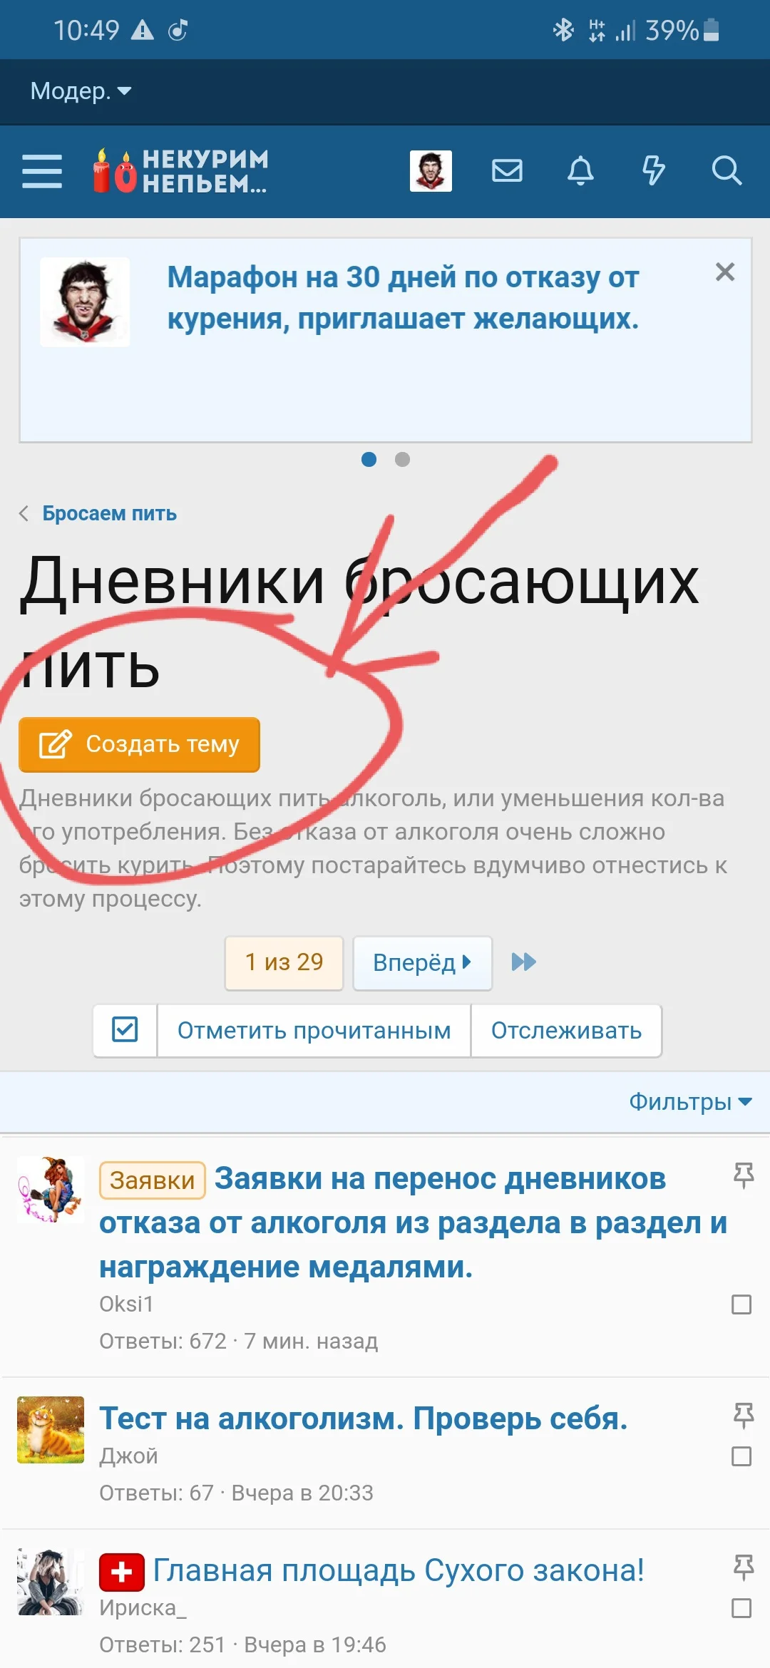The width and height of the screenshot is (770, 1668).
Task: Tick the checkbox for Заявки thread
Action: point(741,1304)
